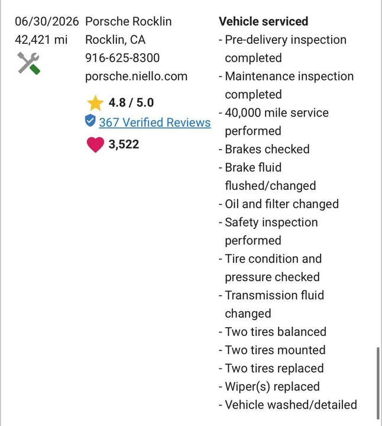Click the porsche.niello.com website text
Viewport: 382px width, 426px height.
click(x=136, y=76)
